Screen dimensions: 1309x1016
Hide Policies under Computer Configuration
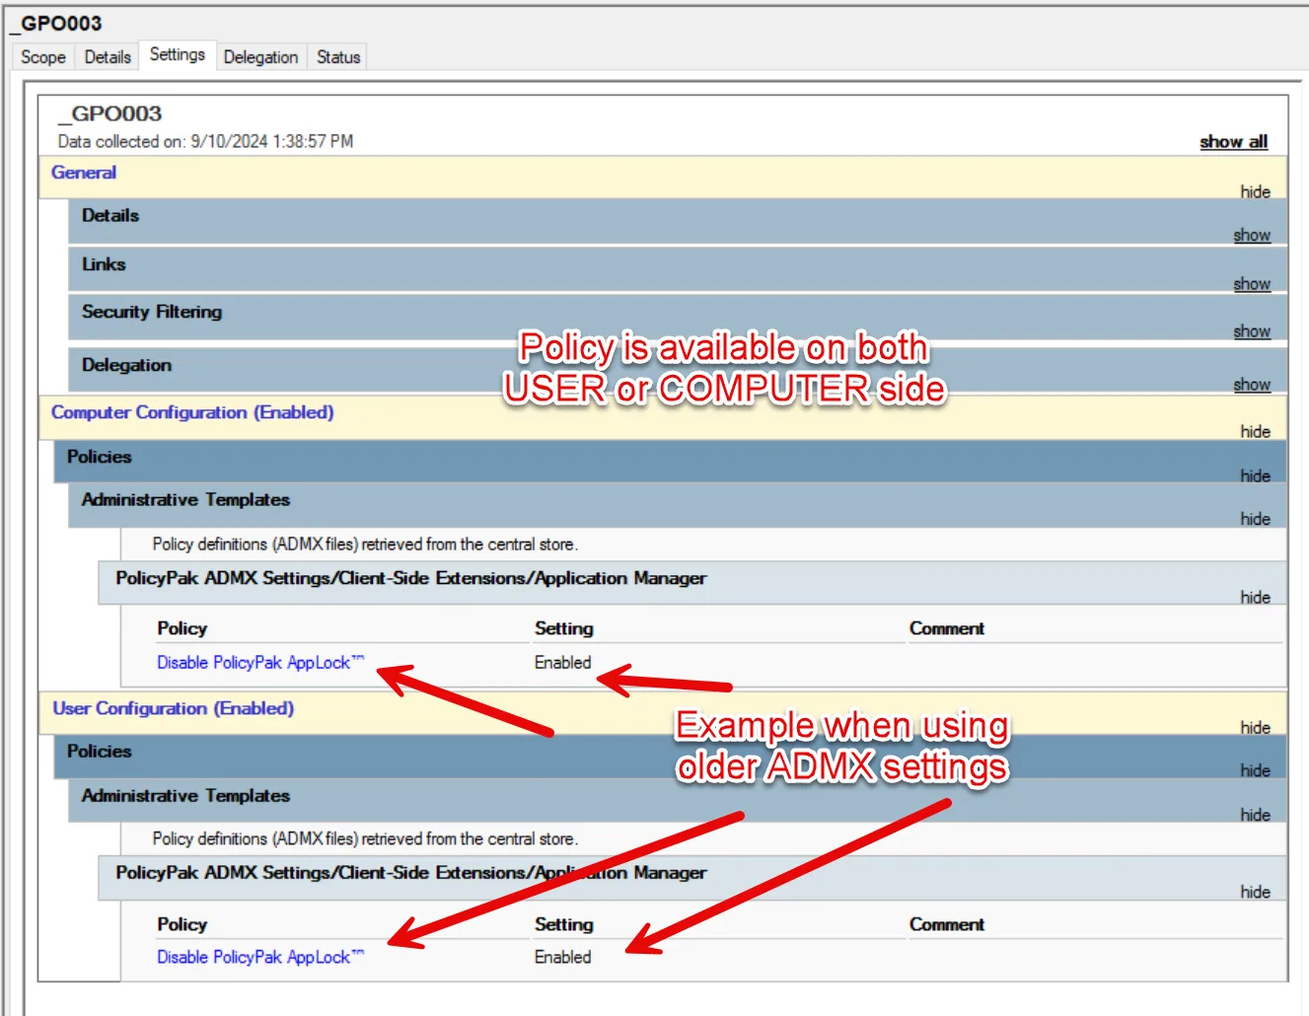[x=1255, y=475]
